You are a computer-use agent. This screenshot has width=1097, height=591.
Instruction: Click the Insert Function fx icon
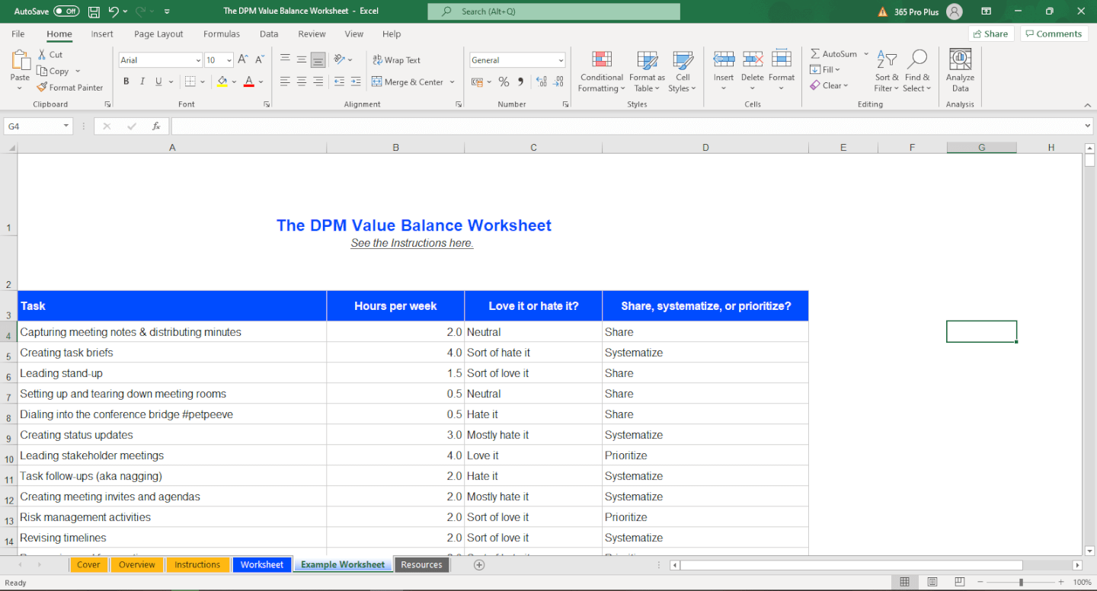155,126
